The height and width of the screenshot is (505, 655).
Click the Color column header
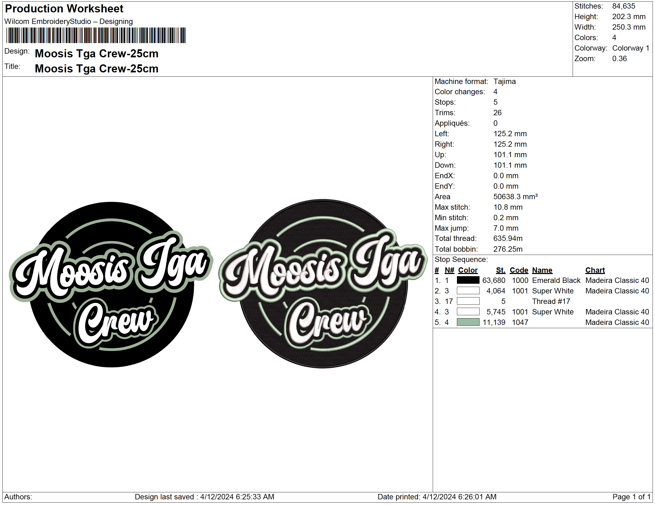tap(467, 270)
